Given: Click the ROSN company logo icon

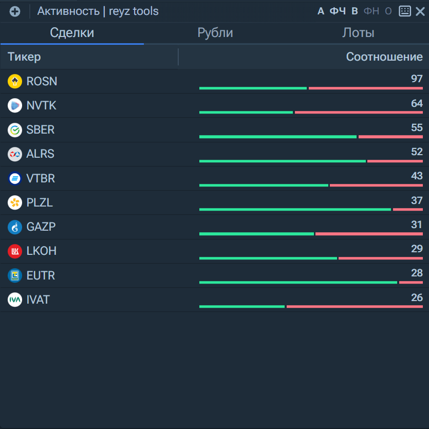Looking at the screenshot, I should 15,81.
